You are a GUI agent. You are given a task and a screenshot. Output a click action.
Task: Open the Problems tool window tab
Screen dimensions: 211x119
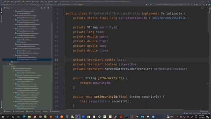7,111
